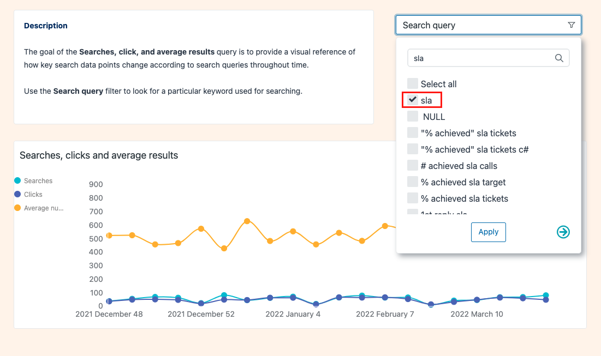Check the Select all checkbox
Image resolution: width=601 pixels, height=356 pixels.
click(413, 84)
